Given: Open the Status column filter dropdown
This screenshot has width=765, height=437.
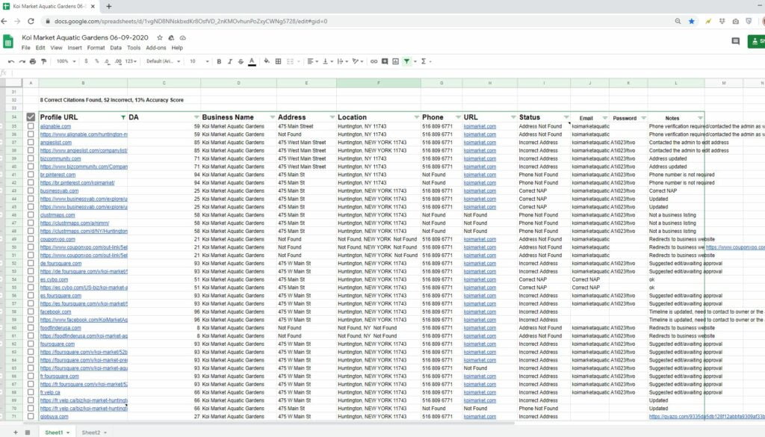Looking at the screenshot, I should coord(566,117).
